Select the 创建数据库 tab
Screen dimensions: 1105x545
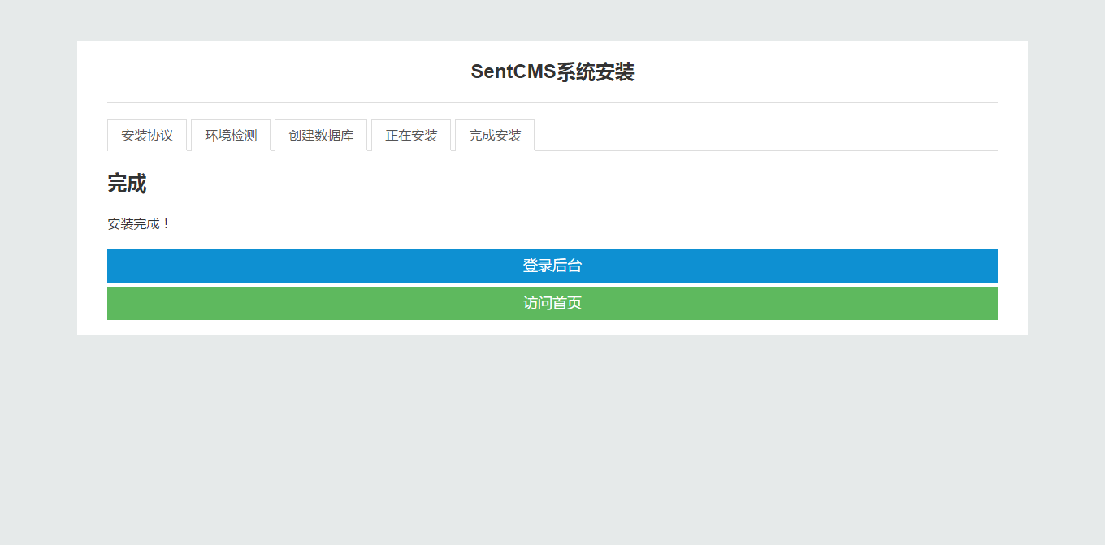(x=321, y=136)
